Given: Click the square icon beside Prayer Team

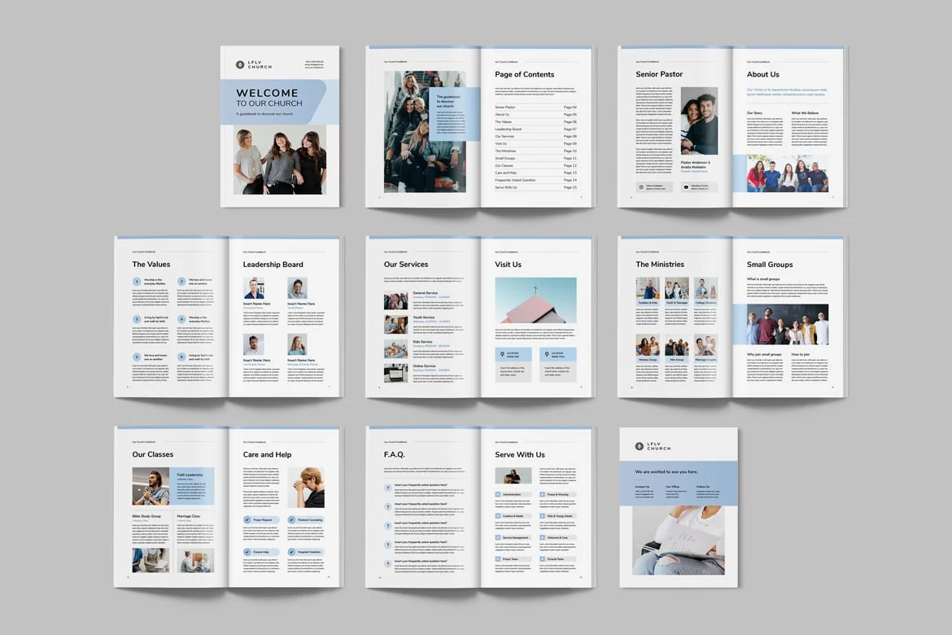Looking at the screenshot, I should point(498,558).
